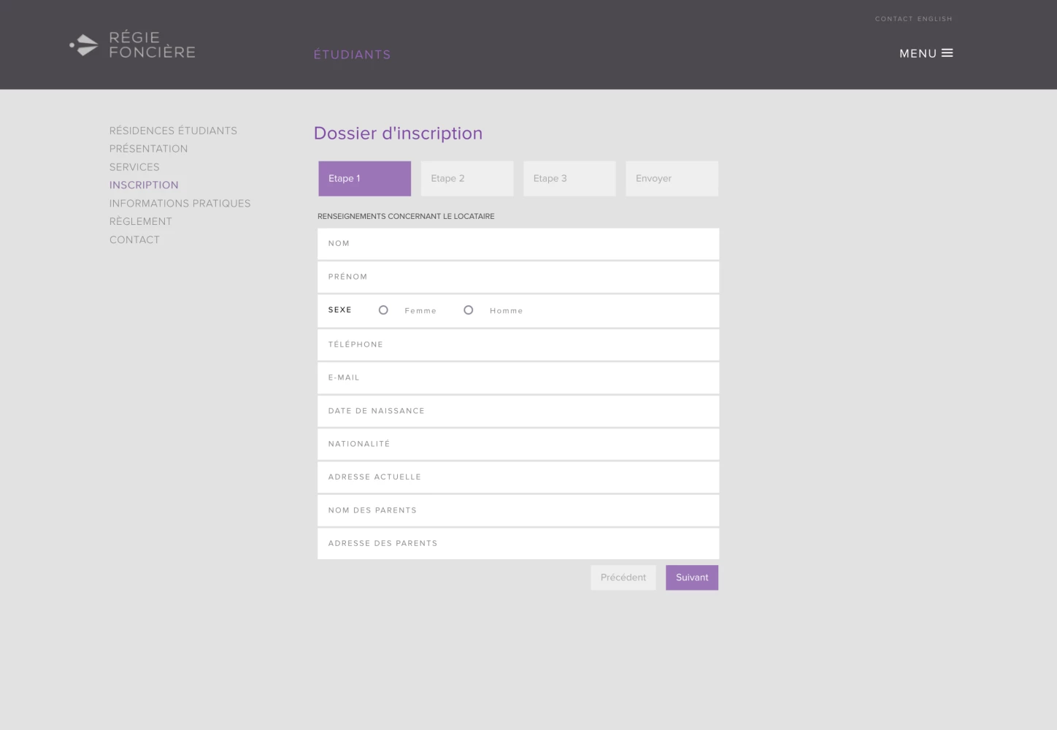Click into the Nom input field
The width and height of the screenshot is (1057, 730).
518,244
